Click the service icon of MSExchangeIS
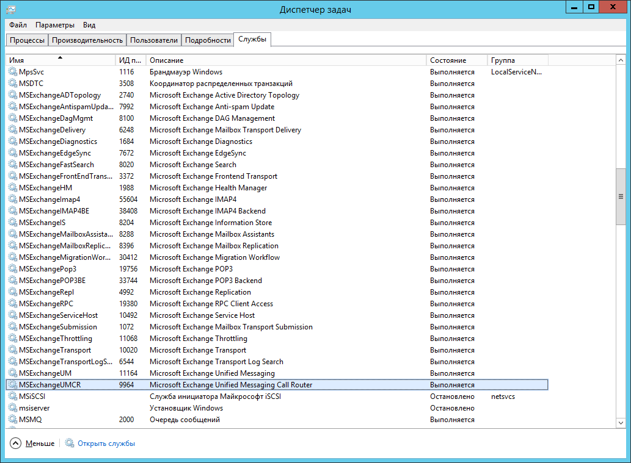This screenshot has width=631, height=463. pyautogui.click(x=13, y=223)
